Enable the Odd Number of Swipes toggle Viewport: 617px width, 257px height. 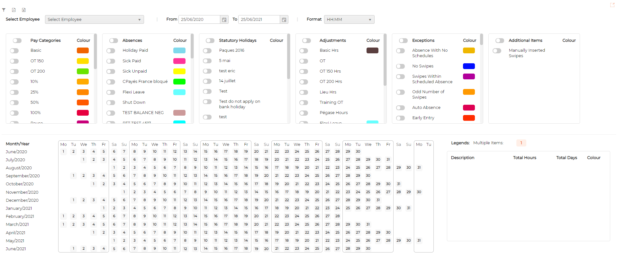click(401, 92)
